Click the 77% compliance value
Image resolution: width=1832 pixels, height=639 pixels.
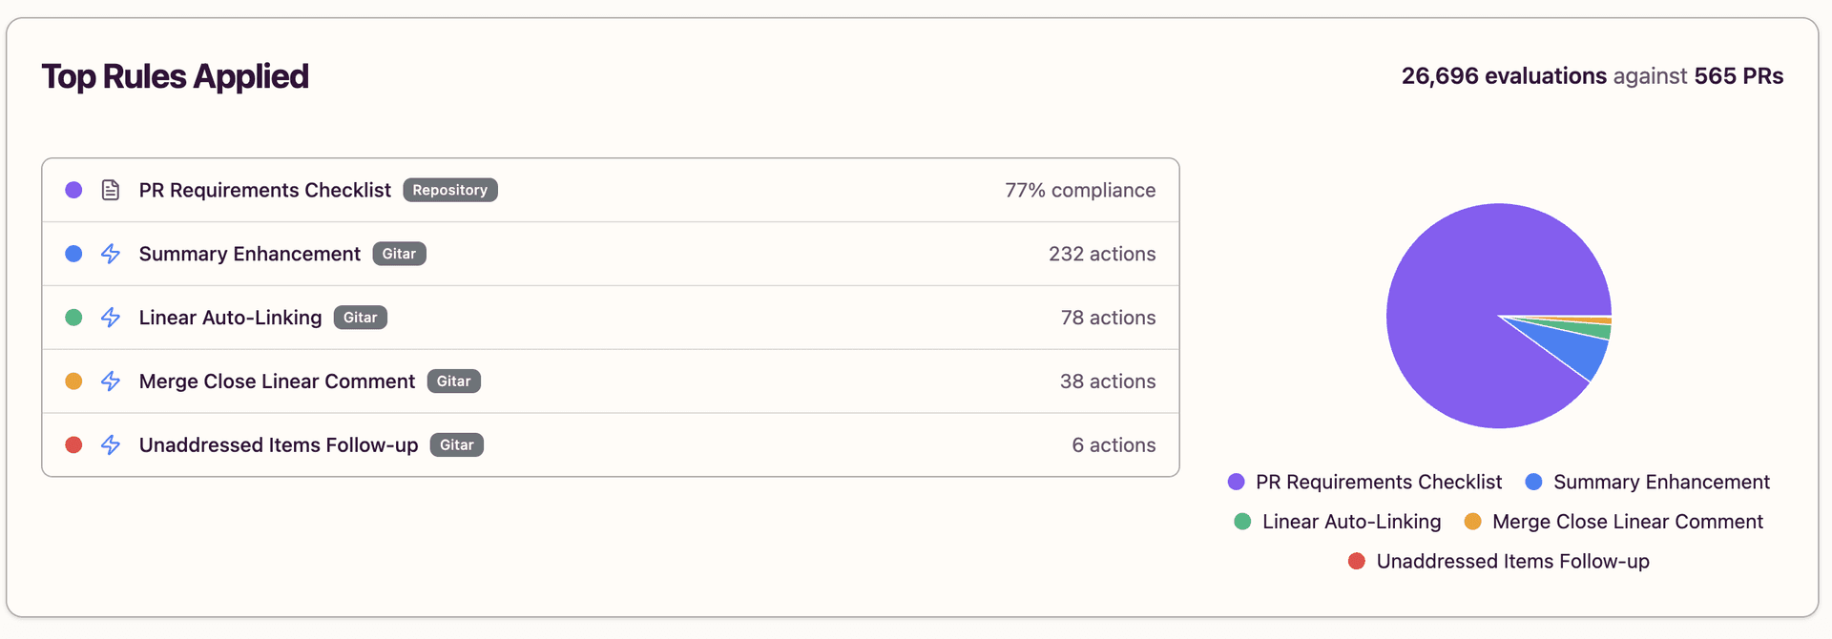click(x=1079, y=190)
